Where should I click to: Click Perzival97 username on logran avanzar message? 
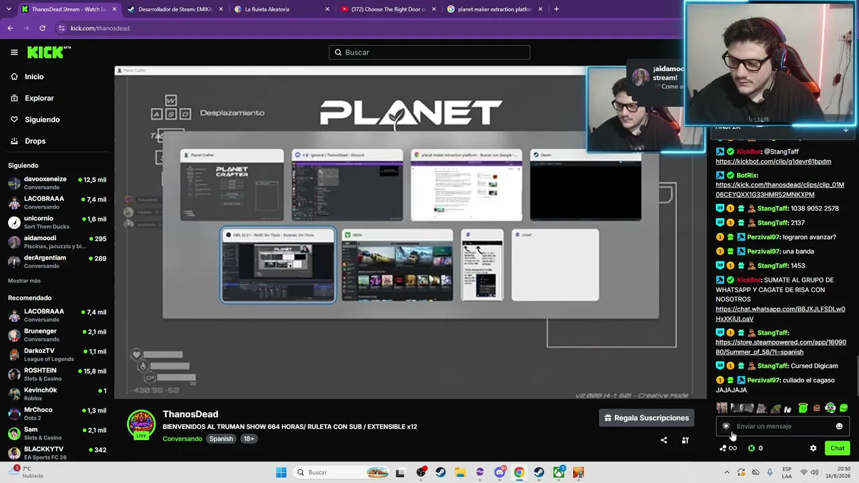[763, 237]
